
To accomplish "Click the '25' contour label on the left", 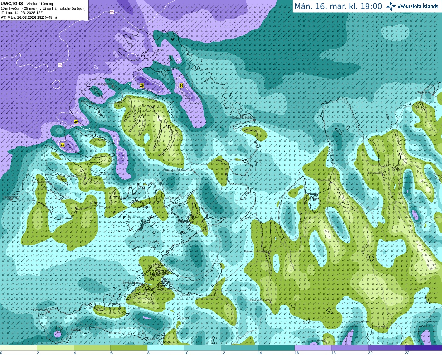I will click(60, 65).
